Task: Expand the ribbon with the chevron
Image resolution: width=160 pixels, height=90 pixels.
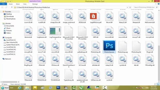Action: [x=156, y=4]
